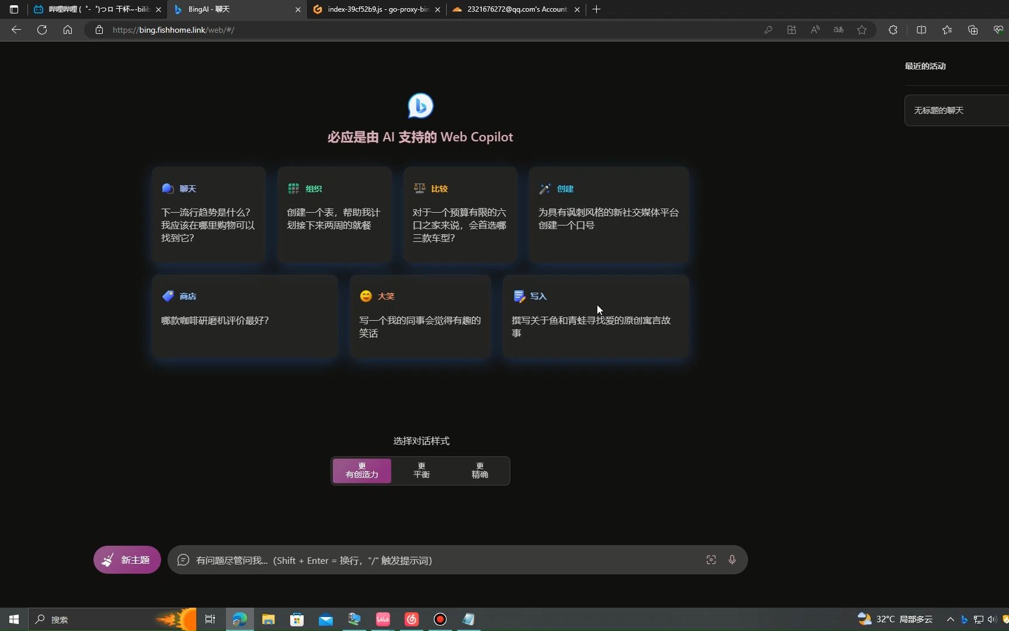Open the screen recorder taskbar icon
Screen dimensions: 1009x631
[440, 619]
